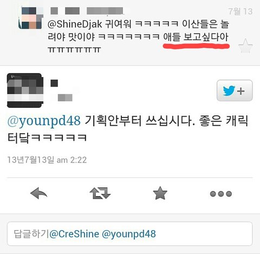Favorite the main tweet with the dark star

click(x=160, y=193)
